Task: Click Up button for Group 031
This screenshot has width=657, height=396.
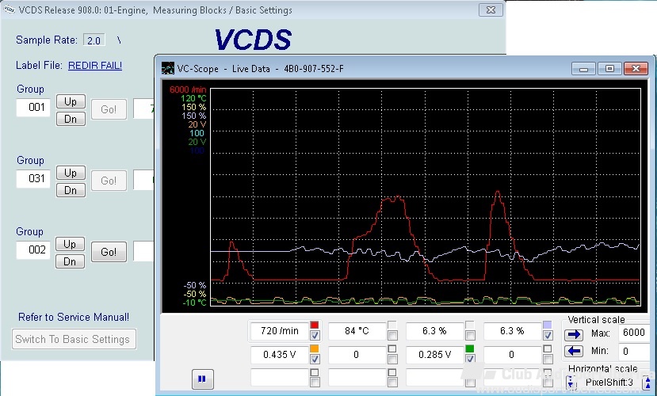Action: pyautogui.click(x=71, y=173)
